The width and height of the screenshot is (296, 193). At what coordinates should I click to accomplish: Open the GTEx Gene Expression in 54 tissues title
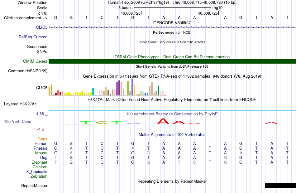tap(172, 76)
